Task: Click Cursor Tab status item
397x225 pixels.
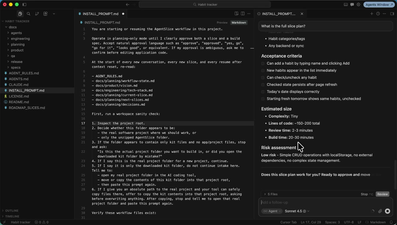Action: [288, 222]
